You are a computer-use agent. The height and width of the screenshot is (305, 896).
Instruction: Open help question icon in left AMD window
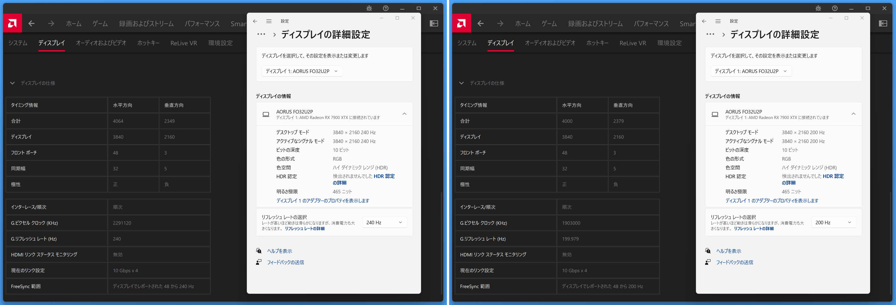pos(385,8)
